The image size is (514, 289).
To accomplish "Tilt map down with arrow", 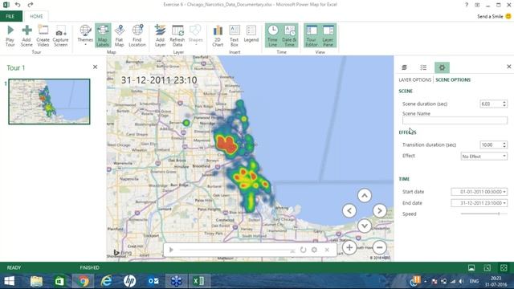I will pyautogui.click(x=364, y=226).
